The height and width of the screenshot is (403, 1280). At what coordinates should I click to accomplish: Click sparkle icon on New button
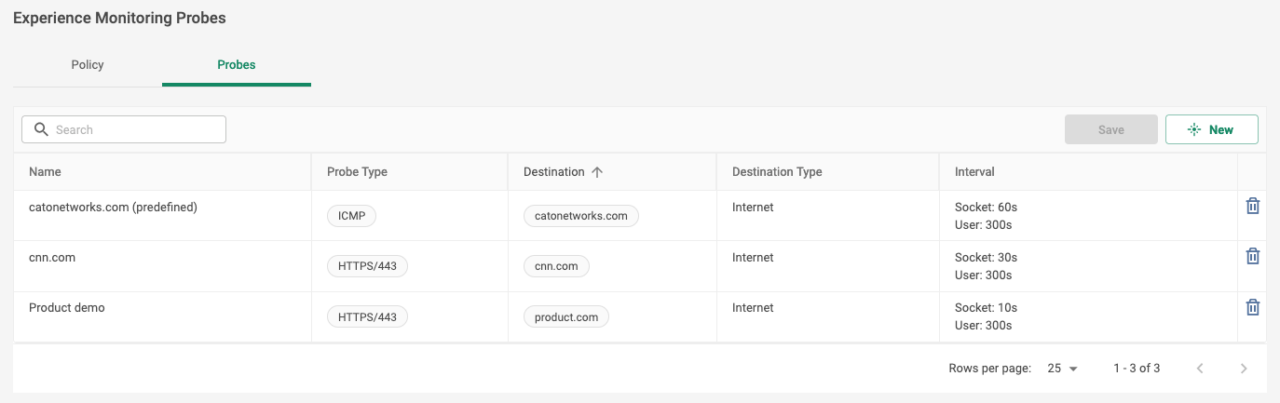tap(1194, 130)
